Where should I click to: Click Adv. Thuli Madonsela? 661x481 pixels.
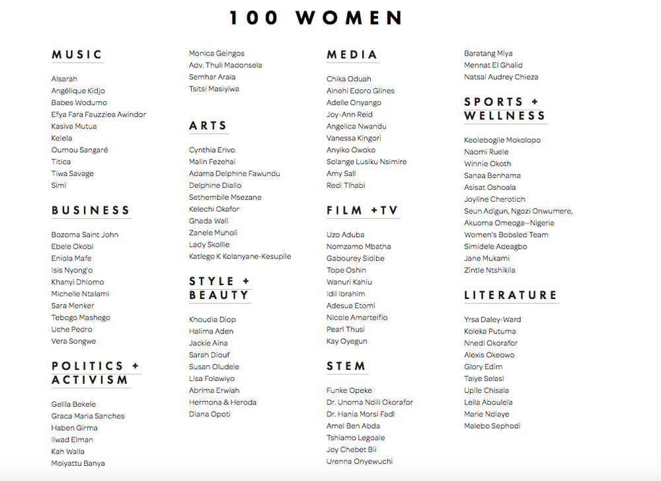click(x=225, y=65)
